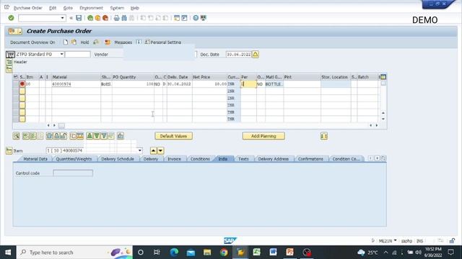The image size is (462, 259).
Task: Switch to the Material Data tab
Action: point(35,159)
